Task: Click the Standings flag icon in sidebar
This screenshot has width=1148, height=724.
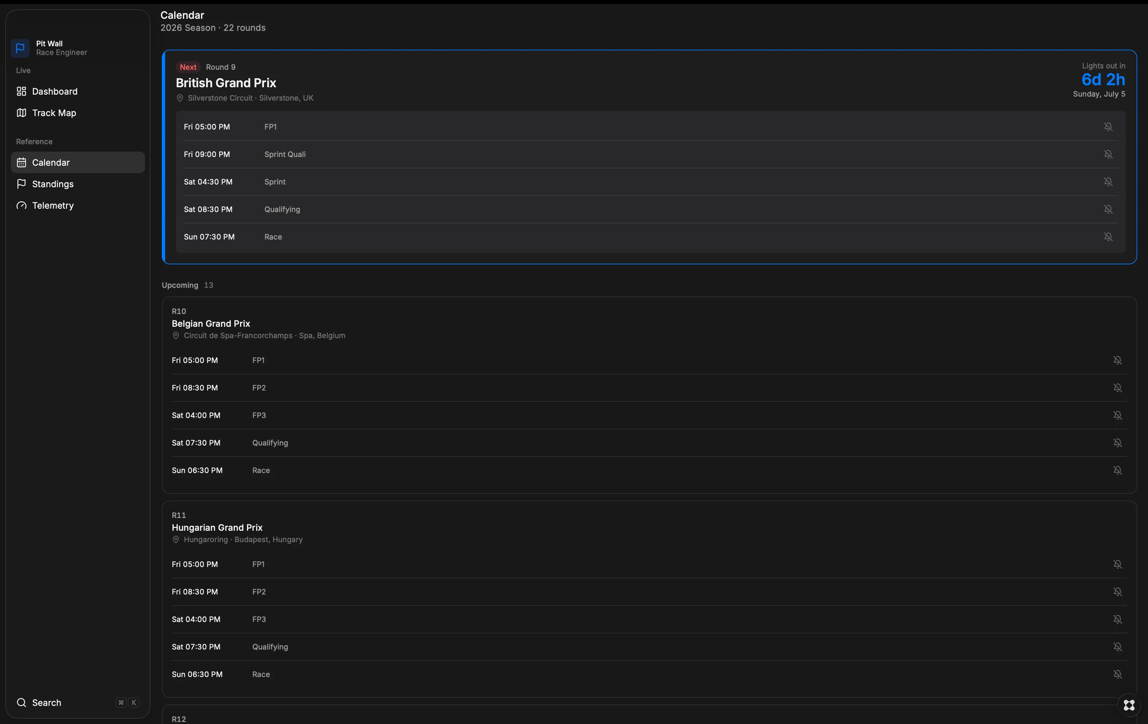Action: [x=21, y=184]
